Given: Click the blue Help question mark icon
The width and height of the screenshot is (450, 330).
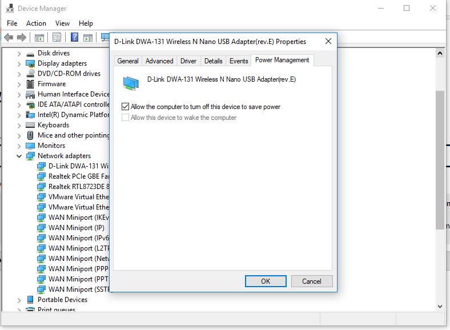Looking at the screenshot, I should (x=75, y=37).
